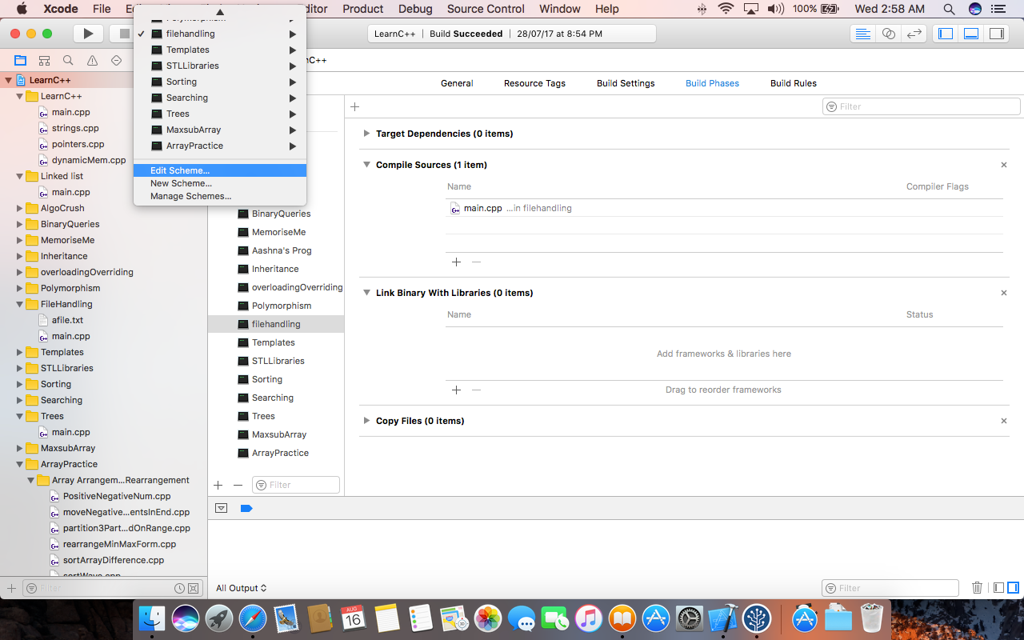
Task: Collapse Link Binary With Libraries section
Action: (x=366, y=293)
